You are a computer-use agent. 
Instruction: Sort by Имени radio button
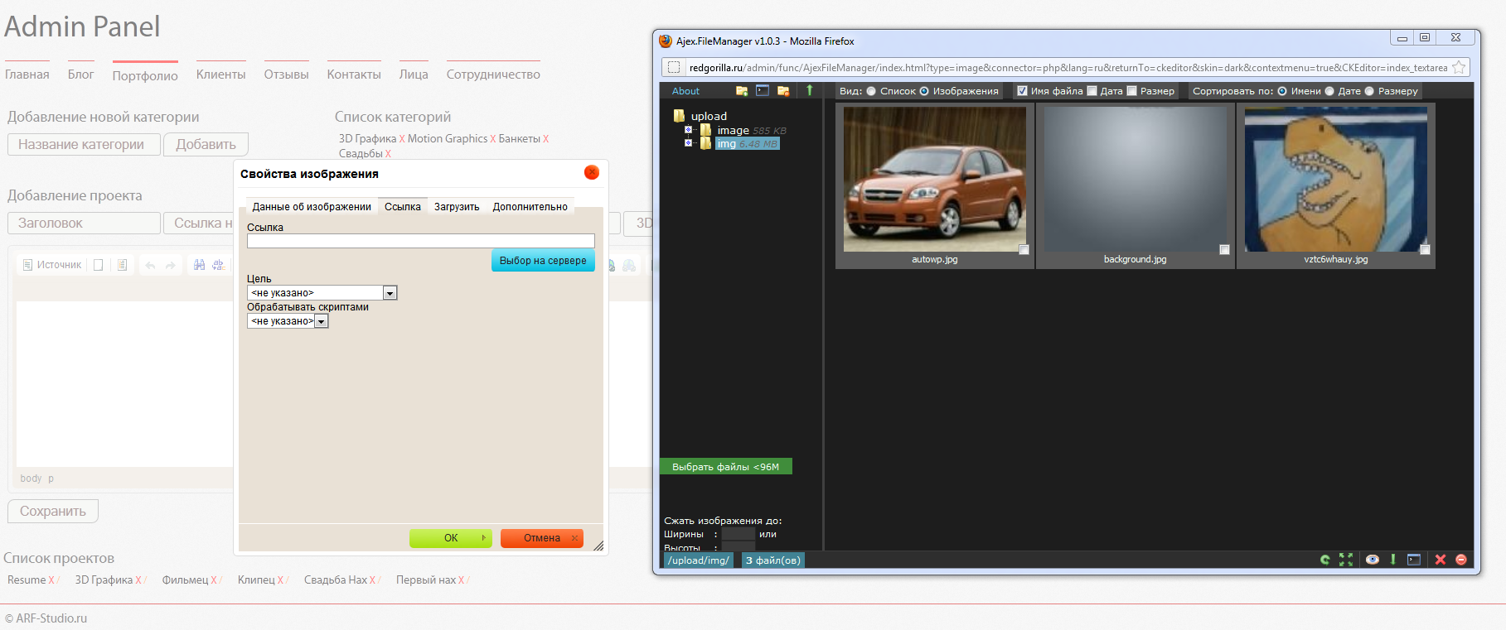[x=1282, y=91]
